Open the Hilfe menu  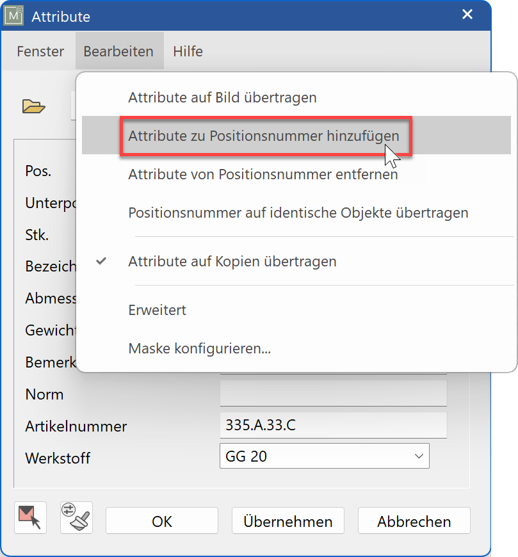tap(187, 51)
